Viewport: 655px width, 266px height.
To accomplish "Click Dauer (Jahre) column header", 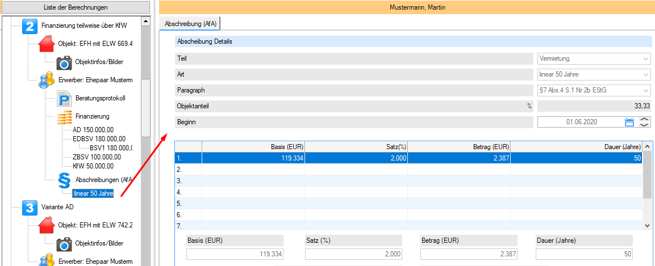I will [577, 146].
